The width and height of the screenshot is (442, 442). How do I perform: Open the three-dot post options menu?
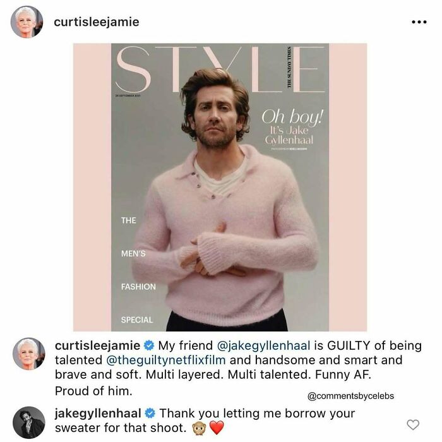tap(419, 22)
